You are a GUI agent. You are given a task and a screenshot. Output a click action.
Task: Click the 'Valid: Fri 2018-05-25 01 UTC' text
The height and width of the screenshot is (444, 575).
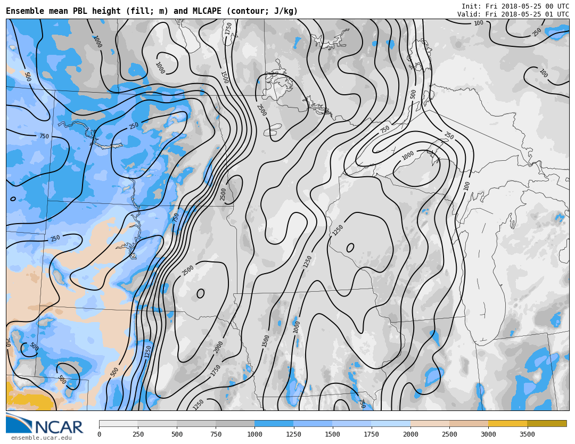(x=513, y=14)
